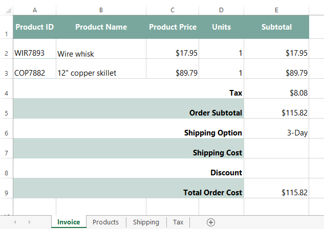The width and height of the screenshot is (324, 229).
Task: Select the Invoice sheet tab
Action: 69,222
